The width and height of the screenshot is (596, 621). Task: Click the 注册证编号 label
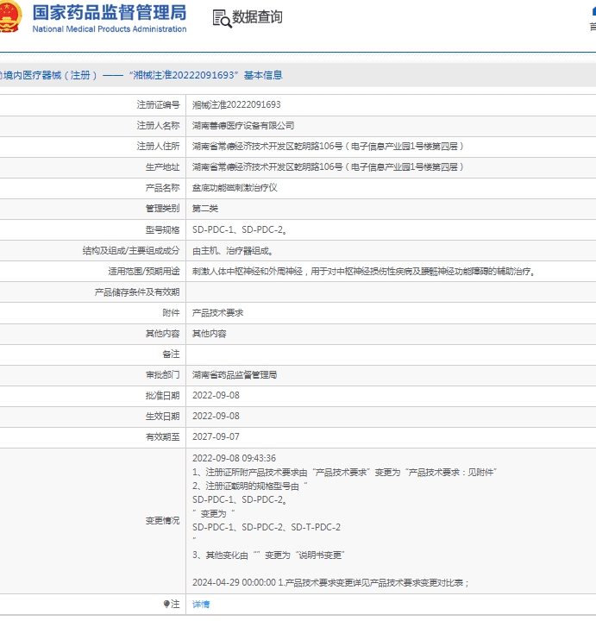click(158, 105)
